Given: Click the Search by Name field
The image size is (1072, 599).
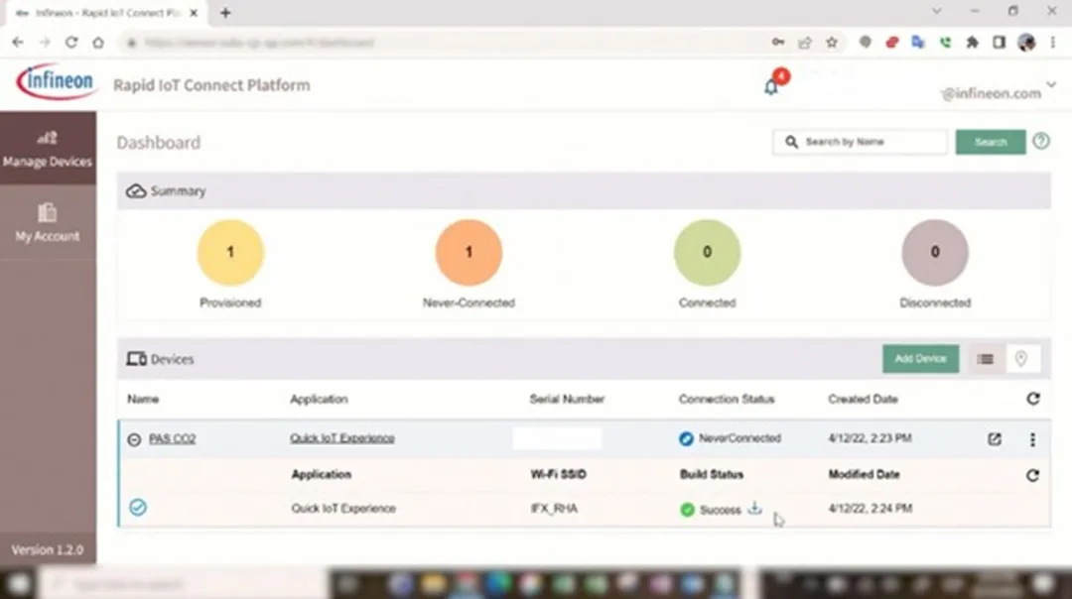Looking at the screenshot, I should click(x=860, y=142).
